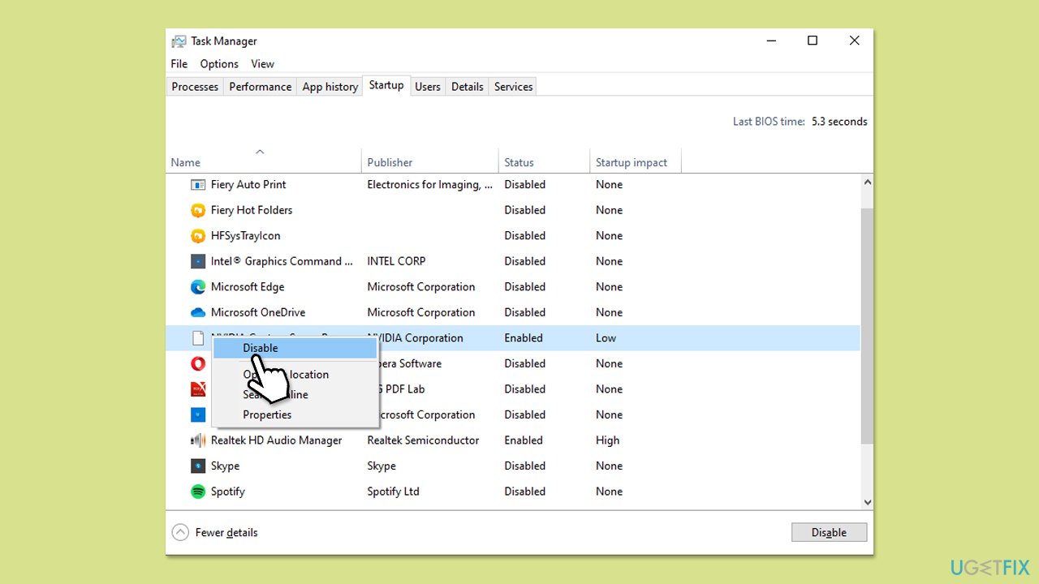Open the Options menu
1039x584 pixels.
coord(219,64)
